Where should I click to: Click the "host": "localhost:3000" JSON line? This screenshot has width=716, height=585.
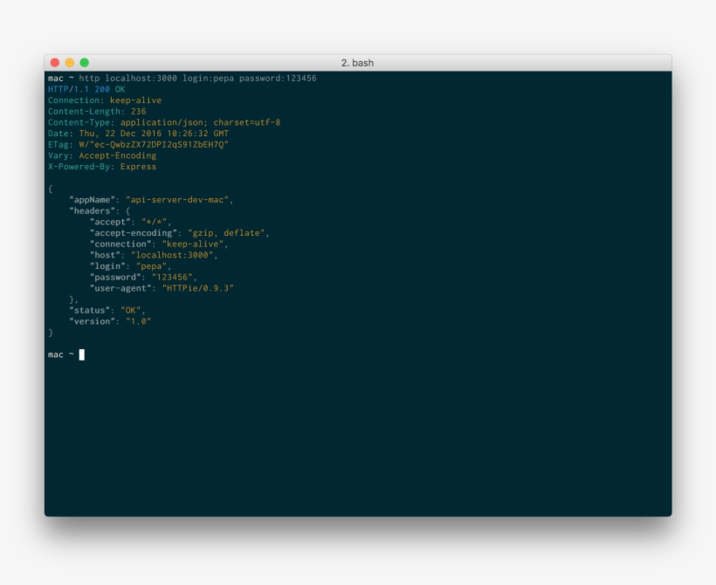click(154, 255)
